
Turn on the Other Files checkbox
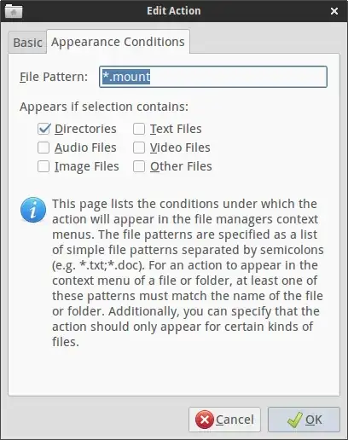coord(139,166)
